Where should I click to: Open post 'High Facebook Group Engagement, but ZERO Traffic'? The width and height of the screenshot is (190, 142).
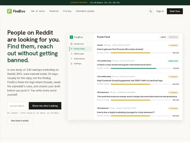click(130, 80)
